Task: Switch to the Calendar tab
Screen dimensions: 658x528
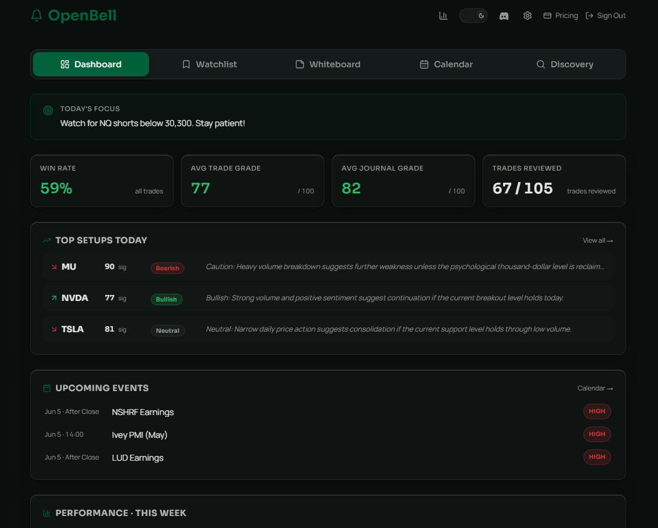Action: [446, 64]
